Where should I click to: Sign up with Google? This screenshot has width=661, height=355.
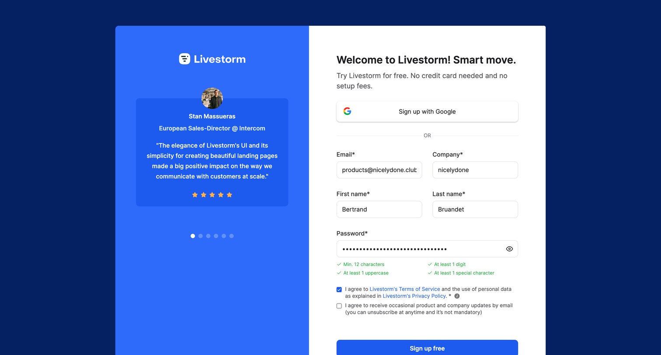(x=427, y=112)
